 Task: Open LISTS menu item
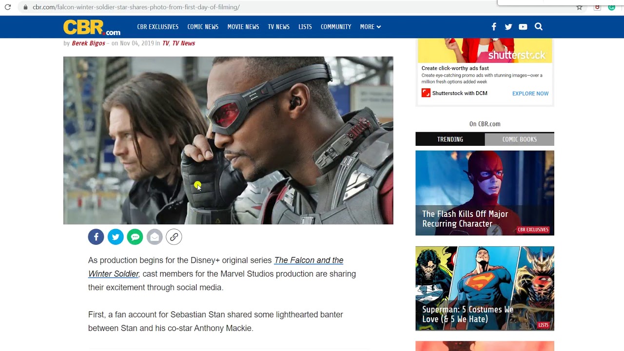coord(305,27)
